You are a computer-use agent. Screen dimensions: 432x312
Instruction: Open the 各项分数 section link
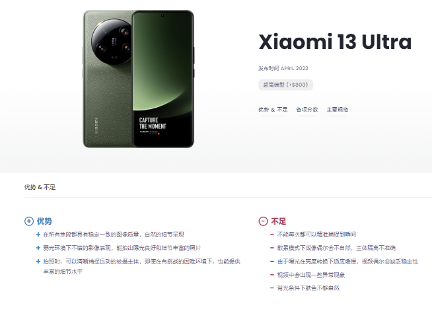[x=307, y=110]
